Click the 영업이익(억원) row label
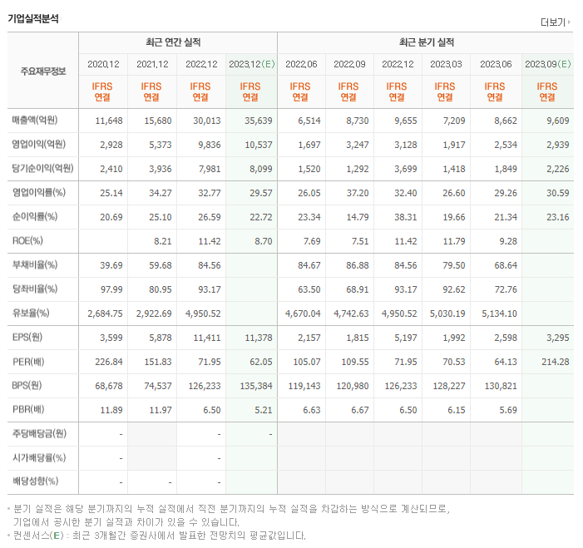This screenshot has width=583, height=548. [x=38, y=144]
